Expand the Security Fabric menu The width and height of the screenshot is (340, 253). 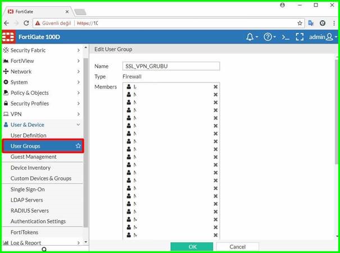(x=42, y=50)
